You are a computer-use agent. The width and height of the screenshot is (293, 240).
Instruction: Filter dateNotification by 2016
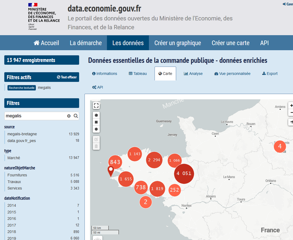pyautogui.click(x=43, y=219)
